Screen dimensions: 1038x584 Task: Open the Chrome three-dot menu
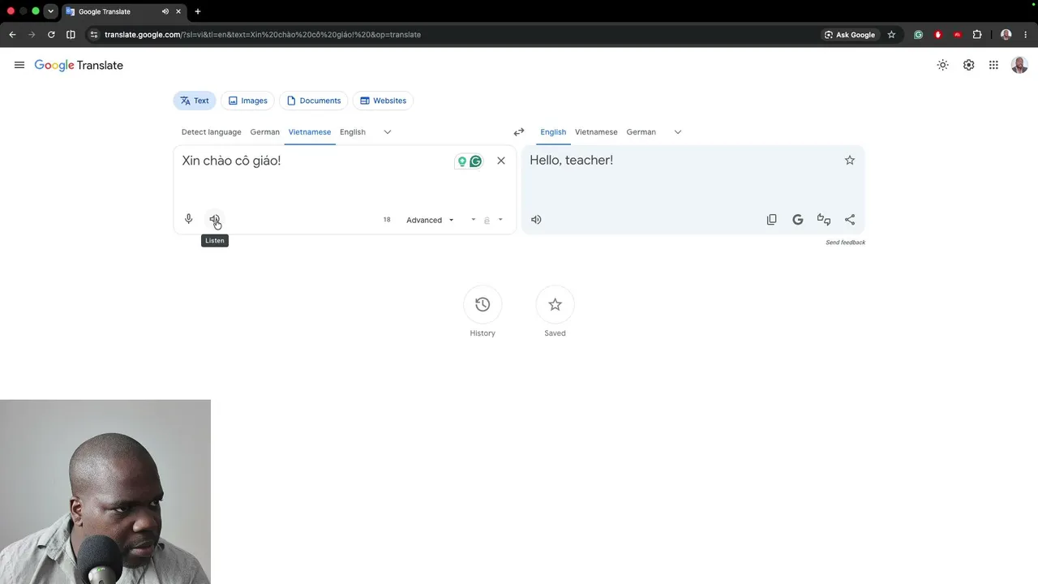[1026, 35]
